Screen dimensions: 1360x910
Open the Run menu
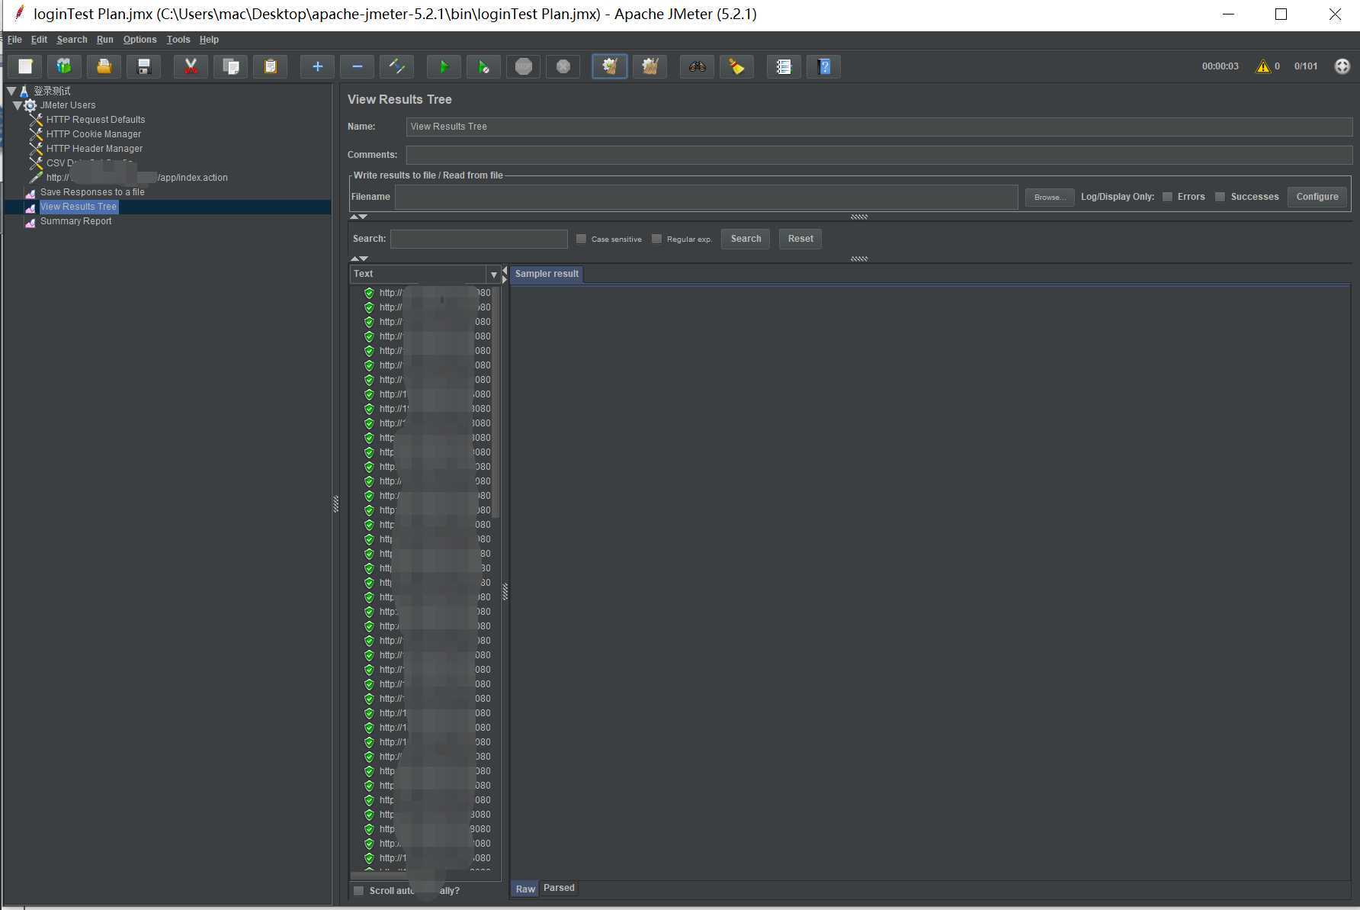(x=104, y=40)
